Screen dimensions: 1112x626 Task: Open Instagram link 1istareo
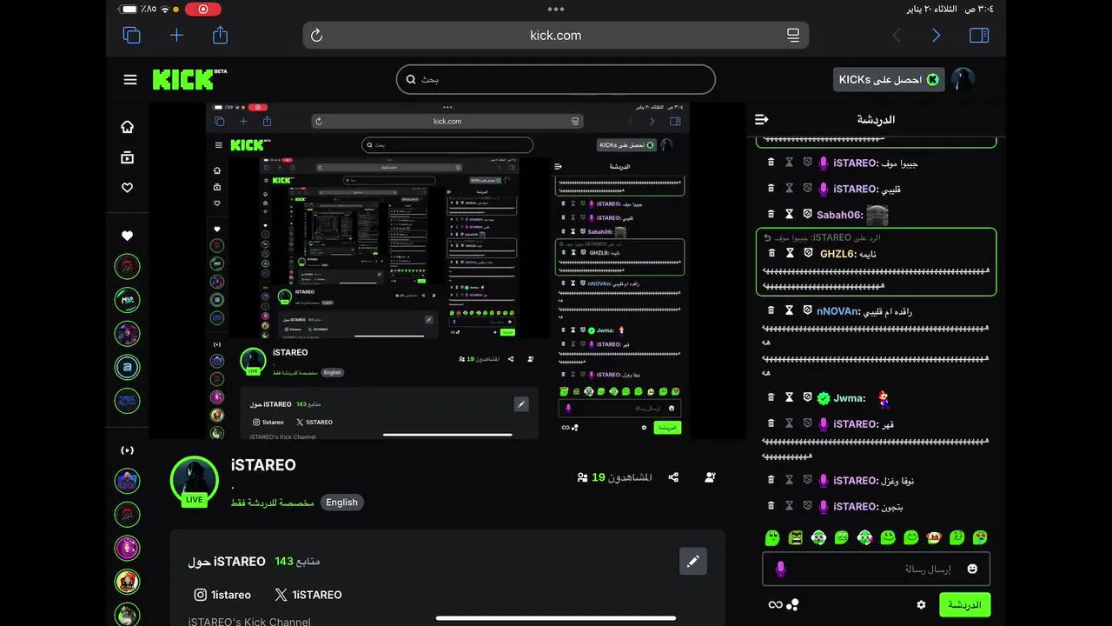[222, 595]
